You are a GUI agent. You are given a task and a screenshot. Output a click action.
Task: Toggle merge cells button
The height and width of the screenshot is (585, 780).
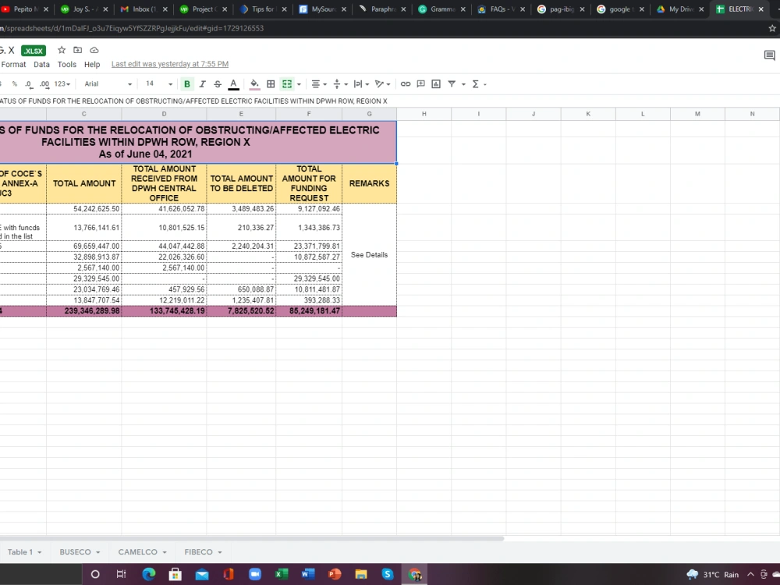[287, 84]
